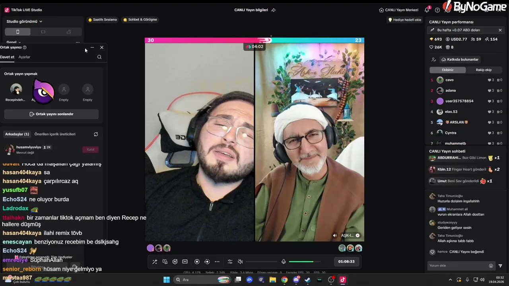Select the portrait phone layout
This screenshot has height=286, width=509.
click(17, 32)
